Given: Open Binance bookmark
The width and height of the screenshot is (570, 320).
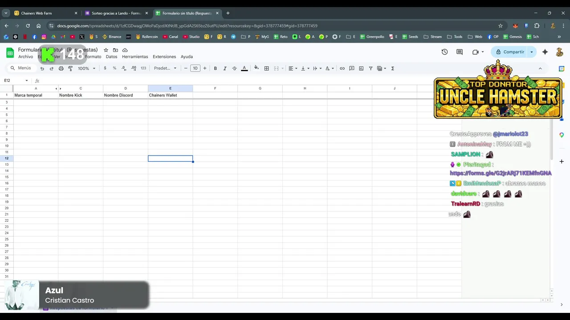Looking at the screenshot, I should (112, 37).
